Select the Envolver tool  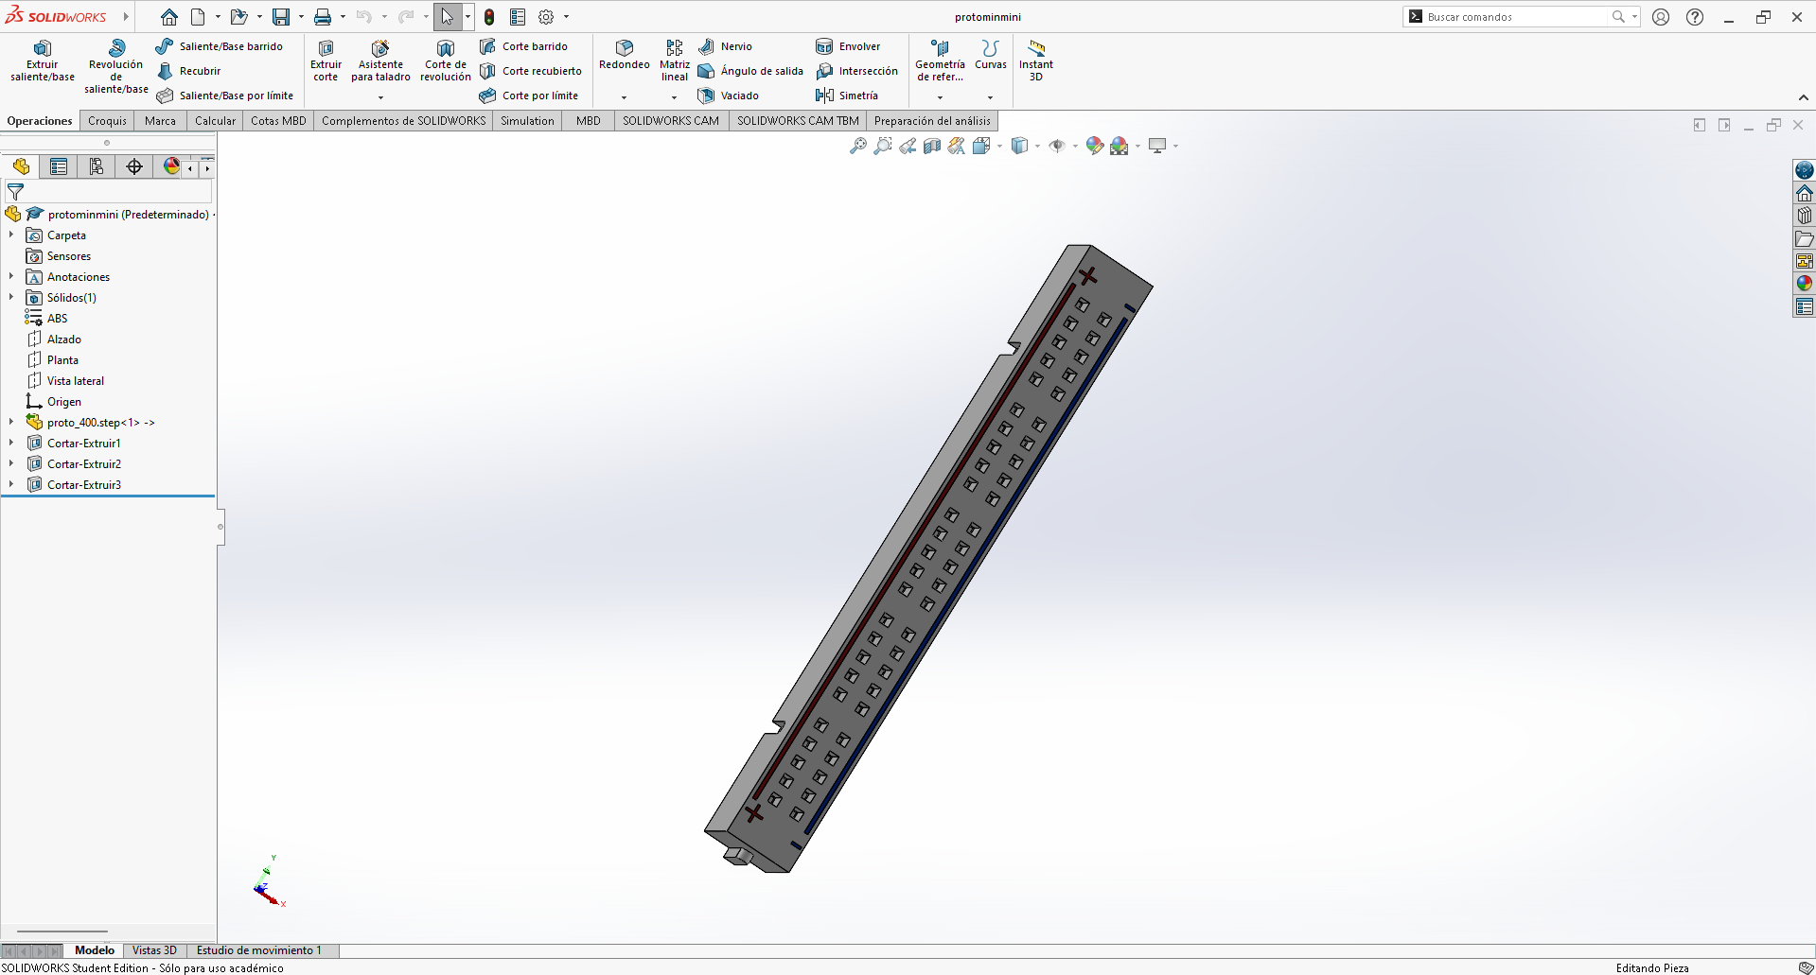coord(848,46)
